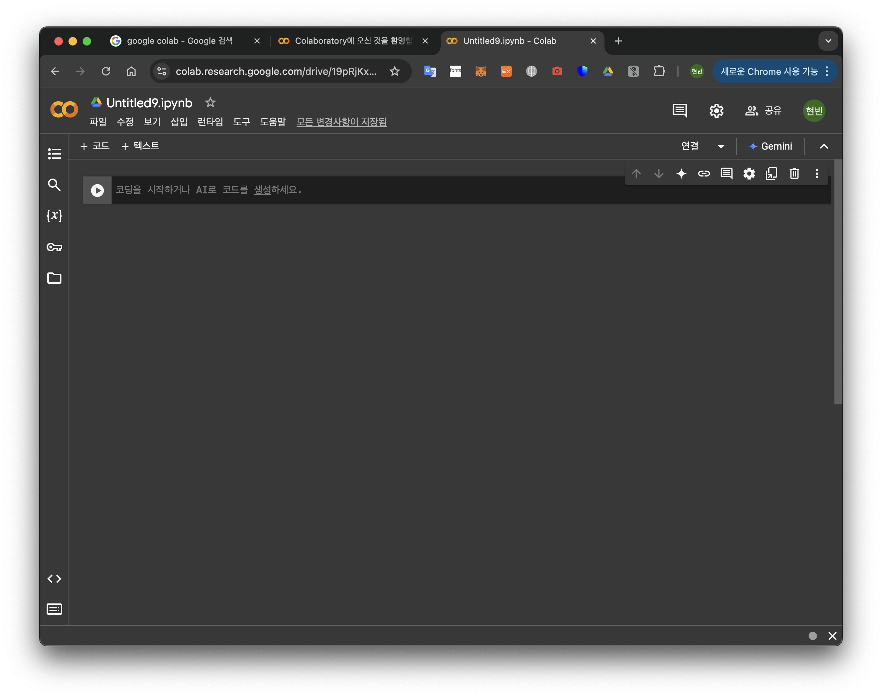Viewport: 882px width, 698px height.
Task: Star the Untitled9.ipynb notebook
Action: [x=210, y=103]
